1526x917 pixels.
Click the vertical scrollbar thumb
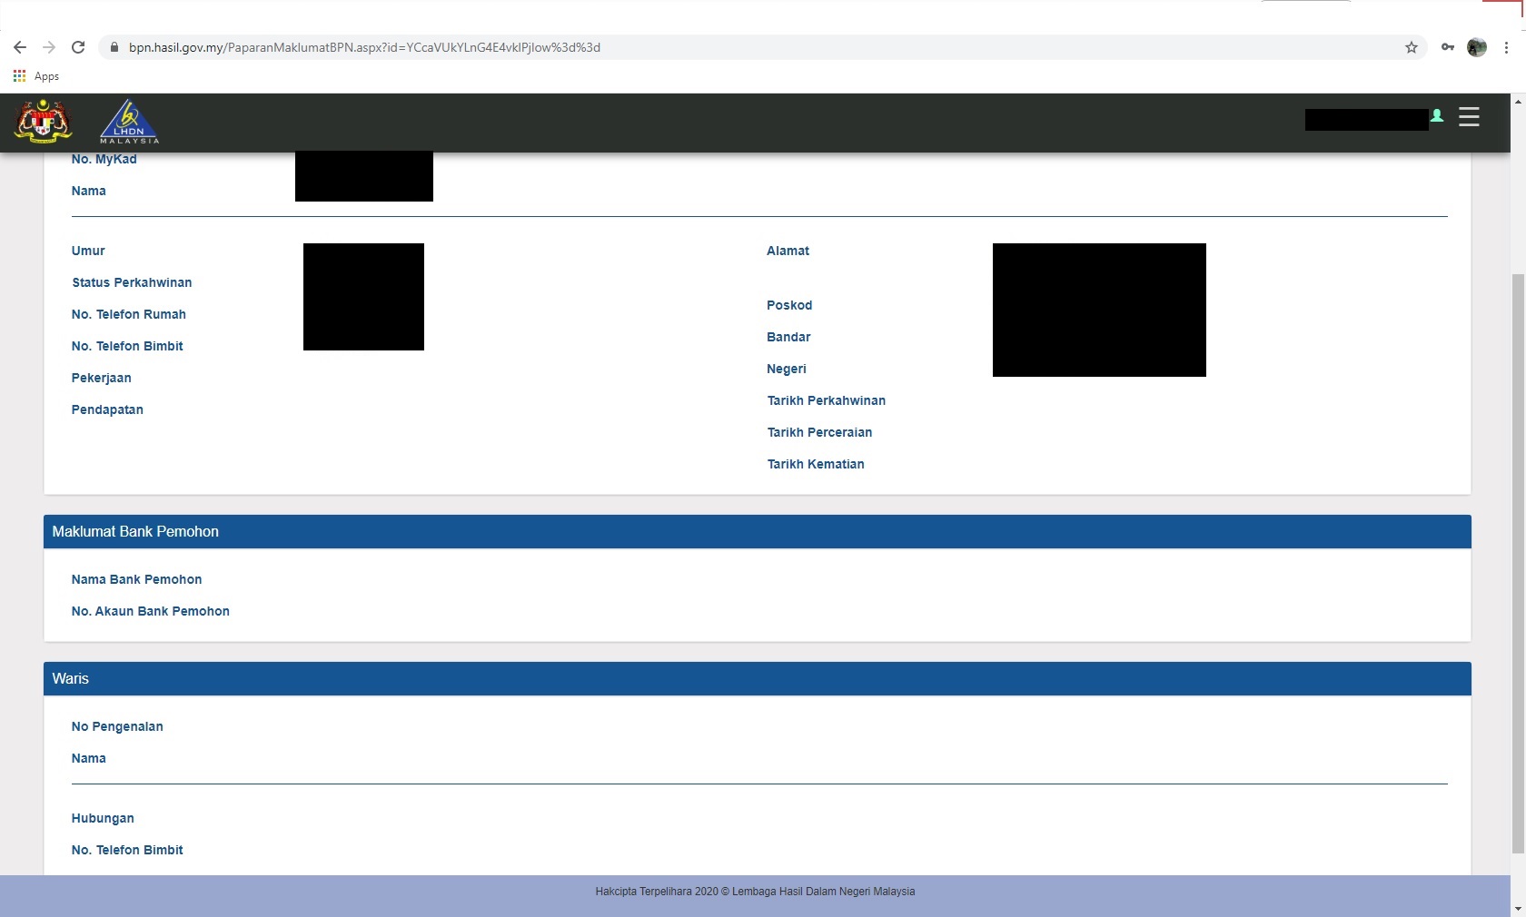[x=1518, y=563]
